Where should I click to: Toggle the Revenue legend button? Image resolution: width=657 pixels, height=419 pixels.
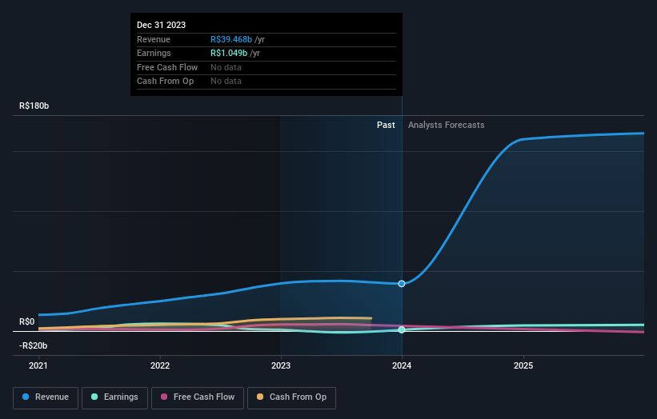46,397
